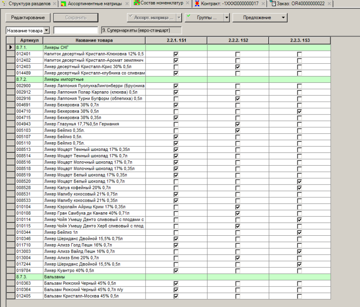Toggle 2.2.3. 1S3 checkbox for Ликер Бейлиз 1л
The height and width of the screenshot is (307, 360).
click(x=299, y=233)
